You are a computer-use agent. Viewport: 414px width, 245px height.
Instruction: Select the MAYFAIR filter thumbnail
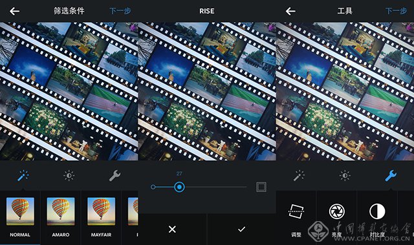101,211
